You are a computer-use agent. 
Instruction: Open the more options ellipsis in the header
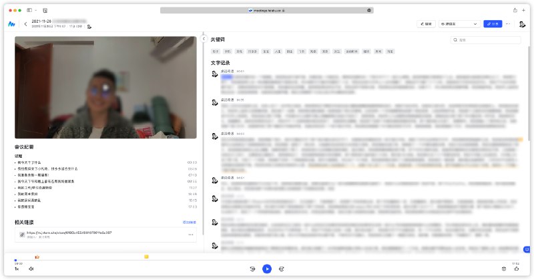click(509, 24)
